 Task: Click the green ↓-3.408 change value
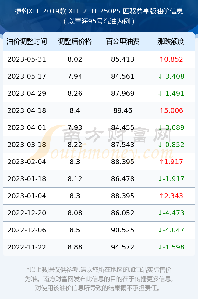171,77
